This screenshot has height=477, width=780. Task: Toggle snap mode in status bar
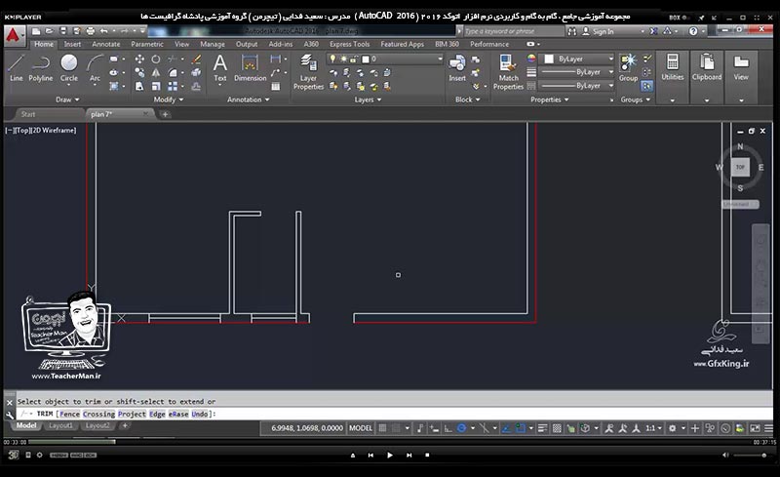coord(396,428)
